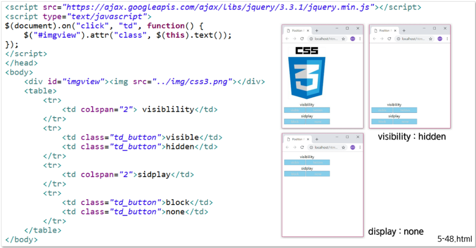
Task: Open kebab menu in display none browser window
Action: pos(360,147)
